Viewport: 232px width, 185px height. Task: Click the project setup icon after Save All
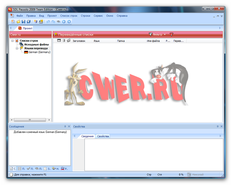(x=36, y=22)
